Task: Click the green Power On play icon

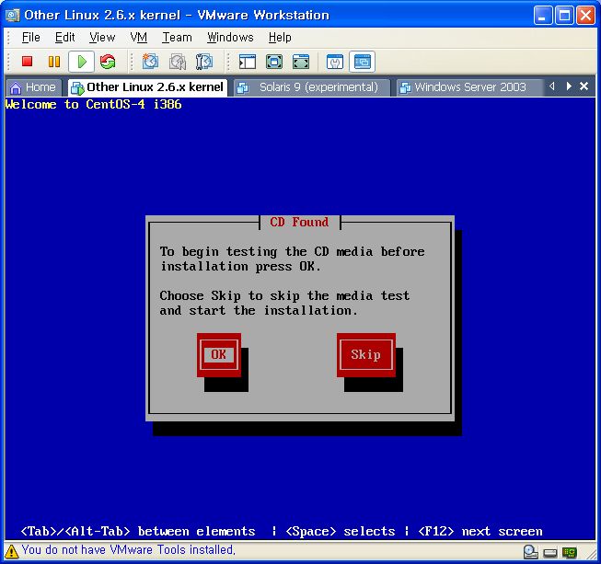Action: pos(81,62)
